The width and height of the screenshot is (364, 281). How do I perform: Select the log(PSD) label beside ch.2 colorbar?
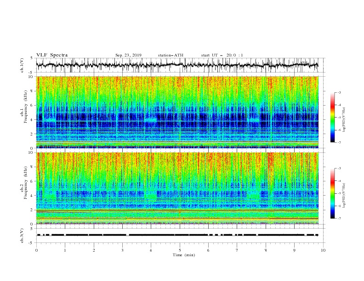pos(344,196)
